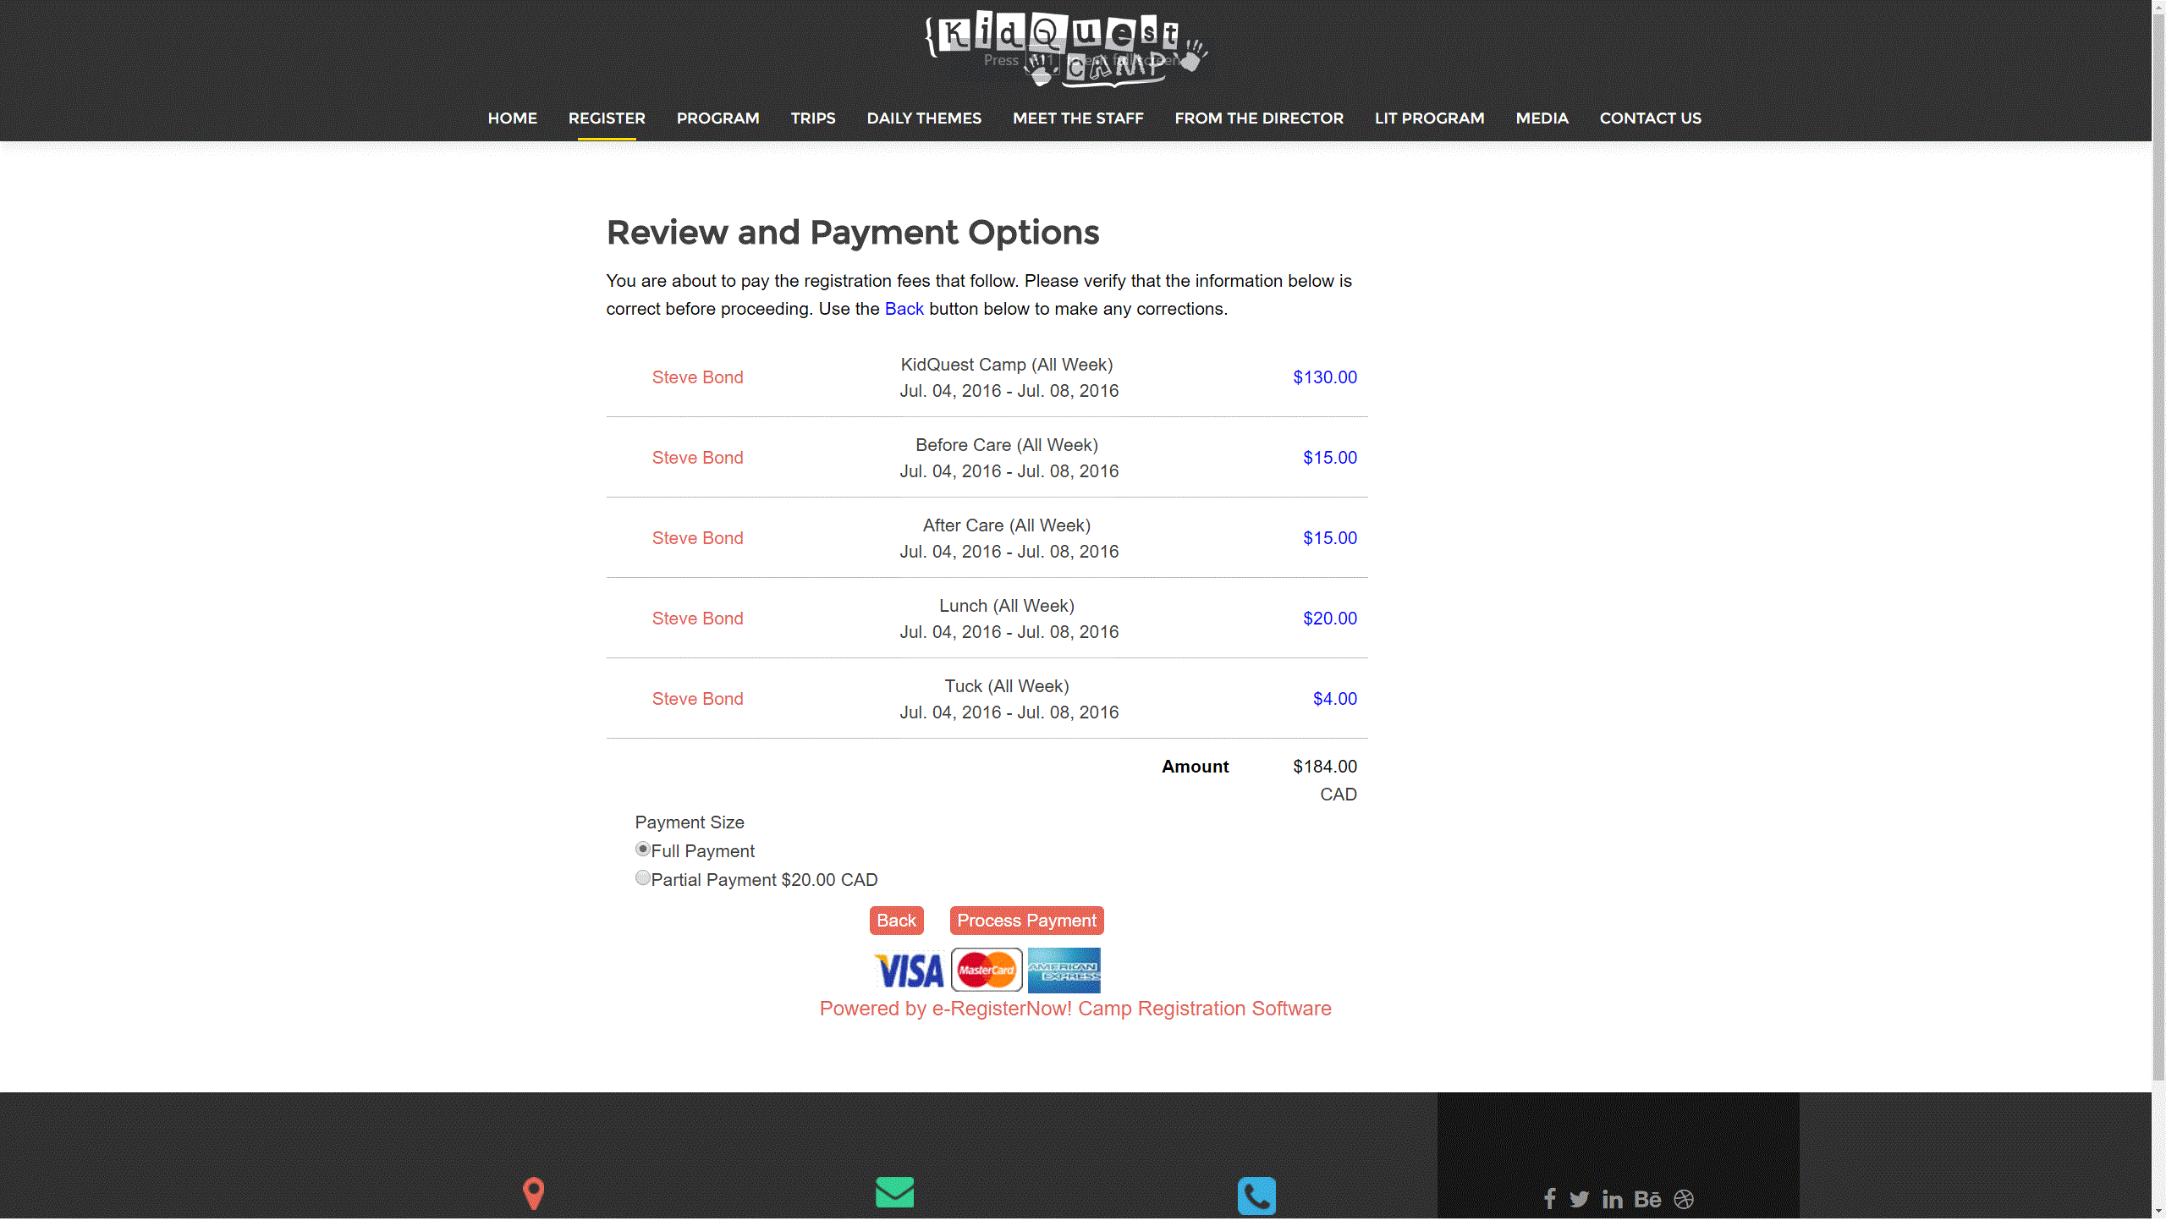Screen dimensions: 2166x1221
Task: Click the blue phone icon
Action: pos(1256,1196)
